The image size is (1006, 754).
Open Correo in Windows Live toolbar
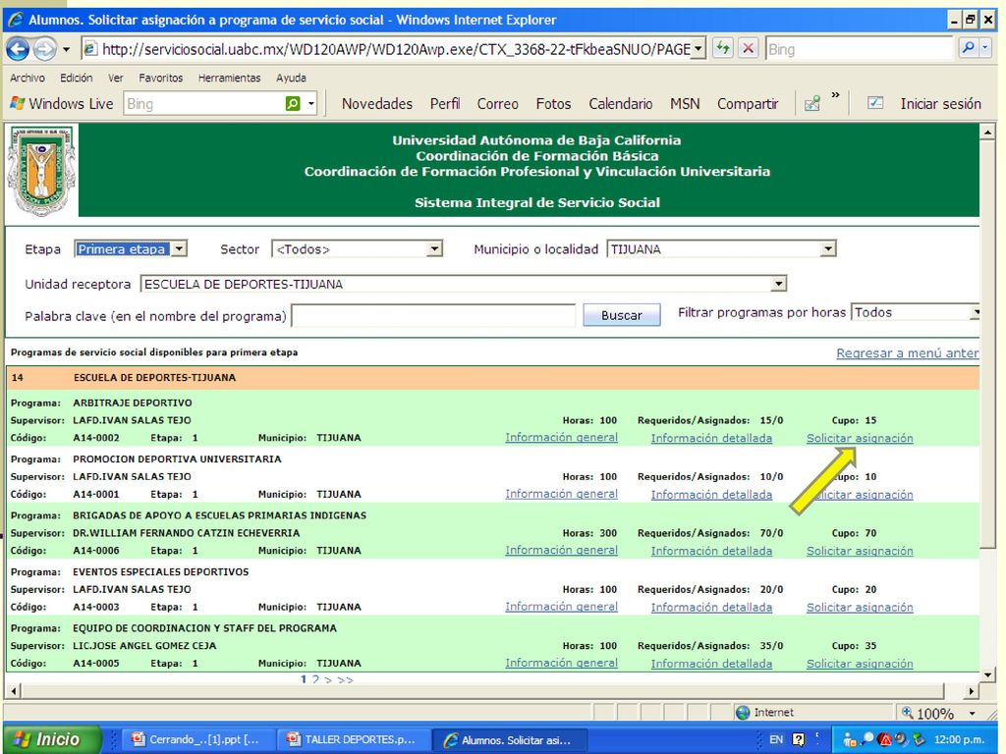(497, 104)
